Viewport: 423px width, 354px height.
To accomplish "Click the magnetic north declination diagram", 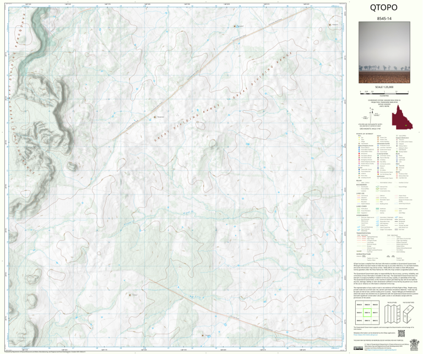I will click(372, 115).
